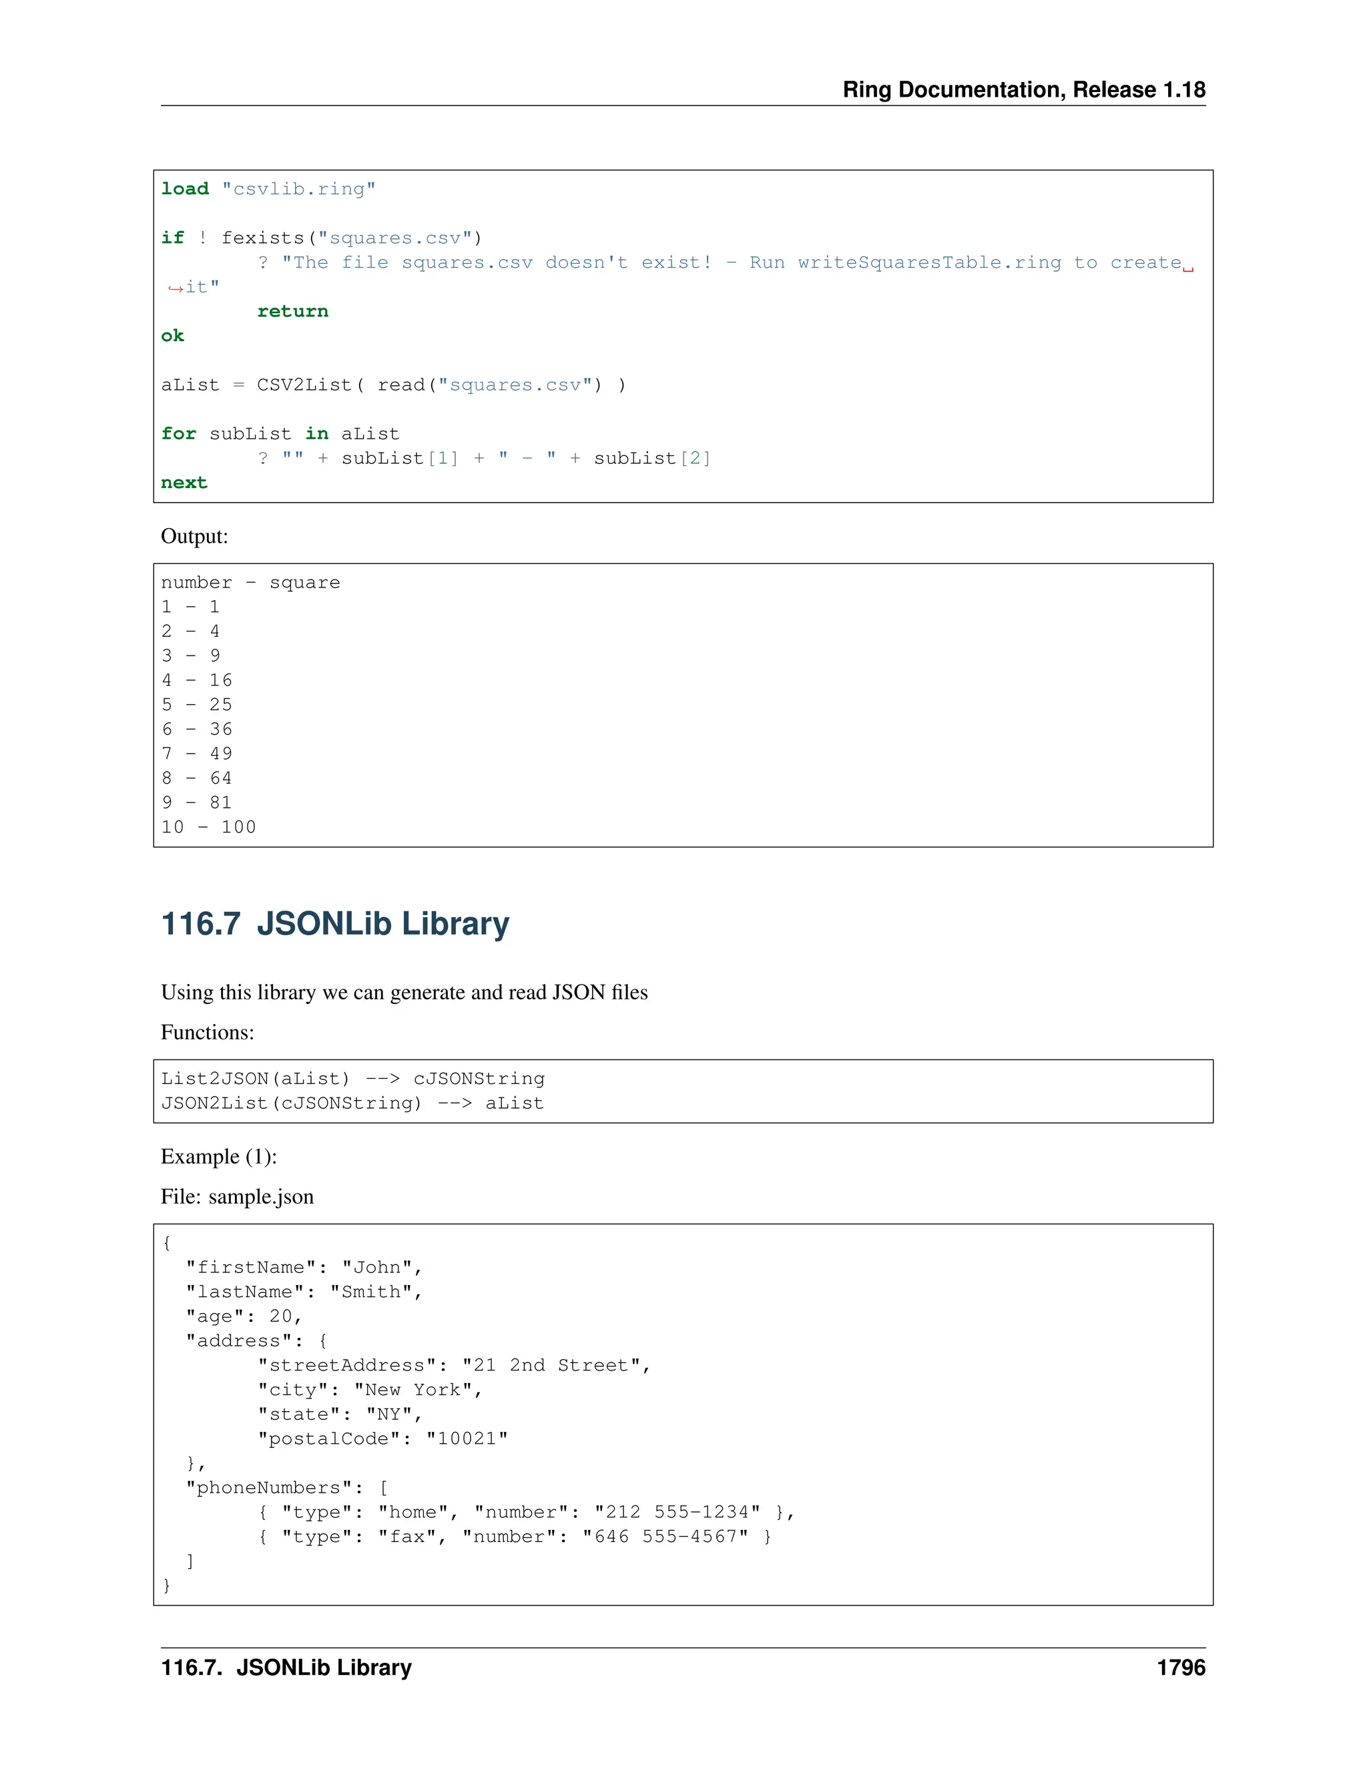Click the subList[1] print statement line
1367x1769 pixels.
tap(485, 459)
